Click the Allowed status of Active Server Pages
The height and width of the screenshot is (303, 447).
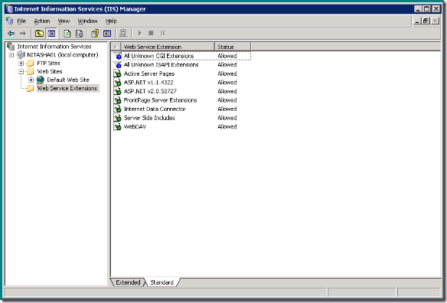[x=227, y=73]
